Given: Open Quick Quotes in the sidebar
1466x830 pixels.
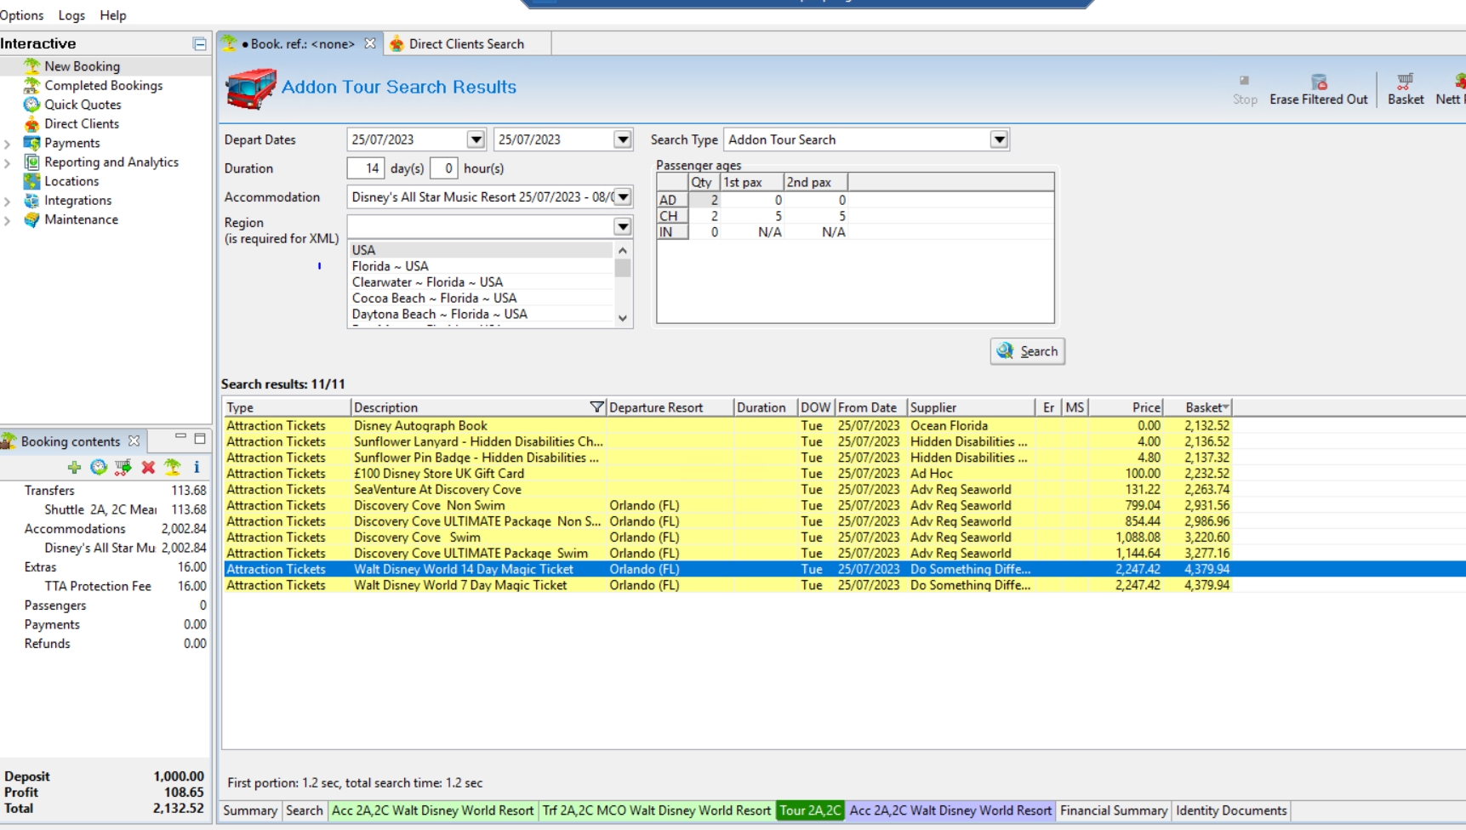Looking at the screenshot, I should (x=83, y=105).
